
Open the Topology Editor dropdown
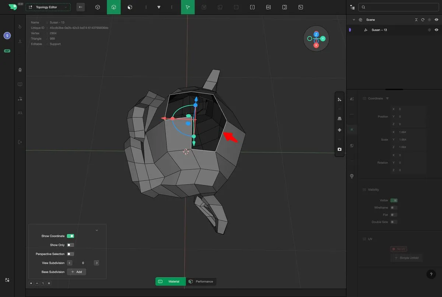(48, 7)
